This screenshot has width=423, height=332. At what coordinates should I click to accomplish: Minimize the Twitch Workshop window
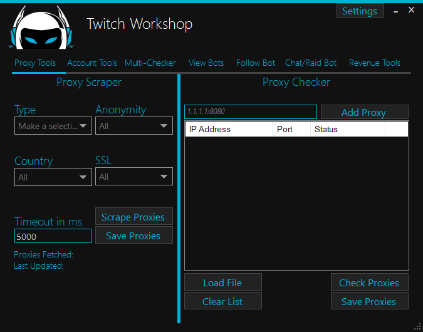tap(395, 11)
